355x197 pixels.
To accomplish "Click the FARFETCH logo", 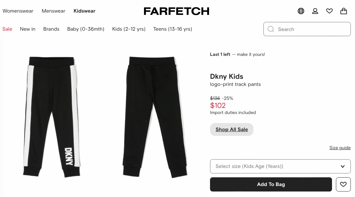I will point(176,11).
